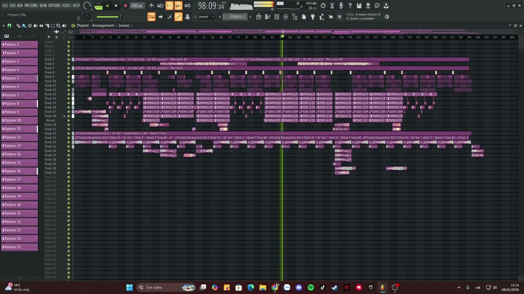Click the main volume knob
Viewport: 524px width, 294px height.
pyautogui.click(x=87, y=6)
